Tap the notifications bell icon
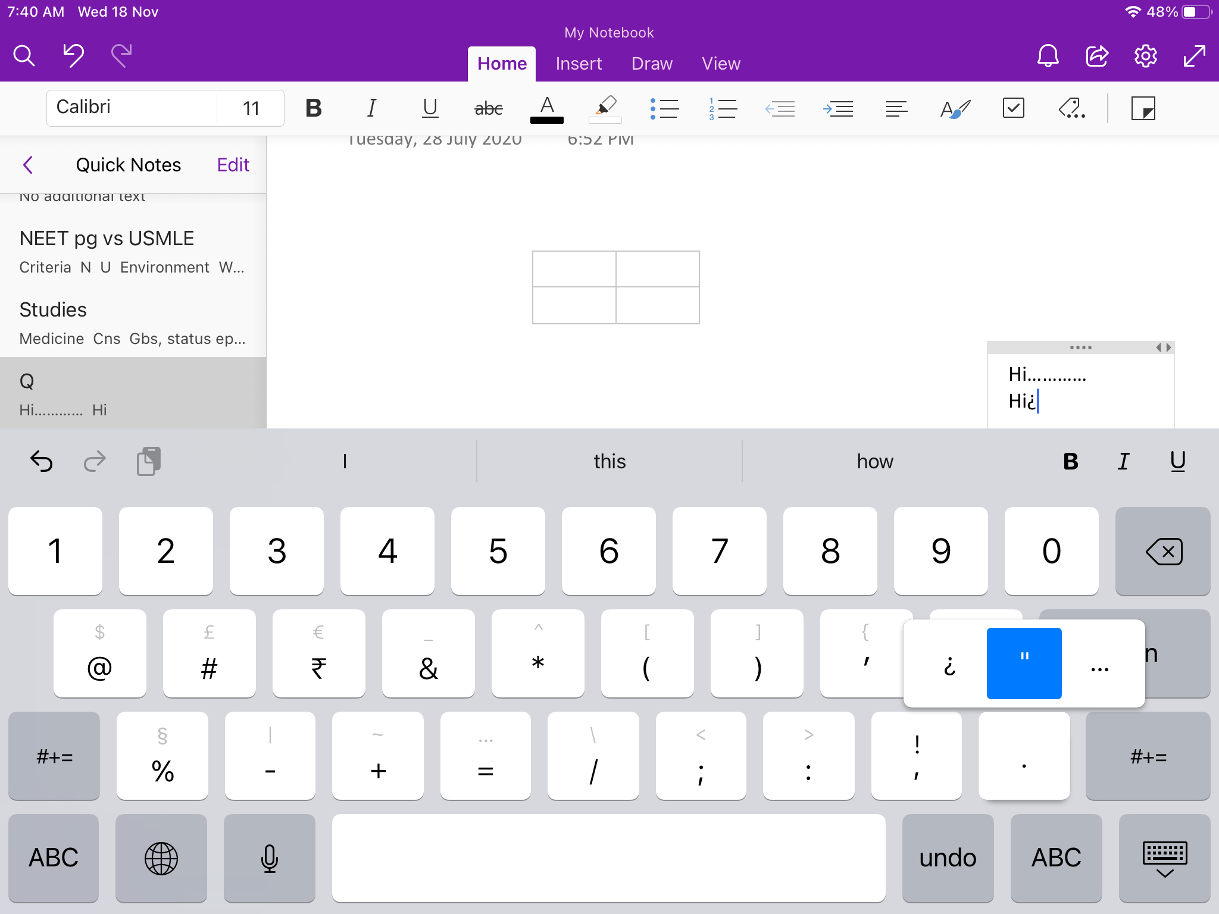Viewport: 1219px width, 914px height. click(1048, 56)
